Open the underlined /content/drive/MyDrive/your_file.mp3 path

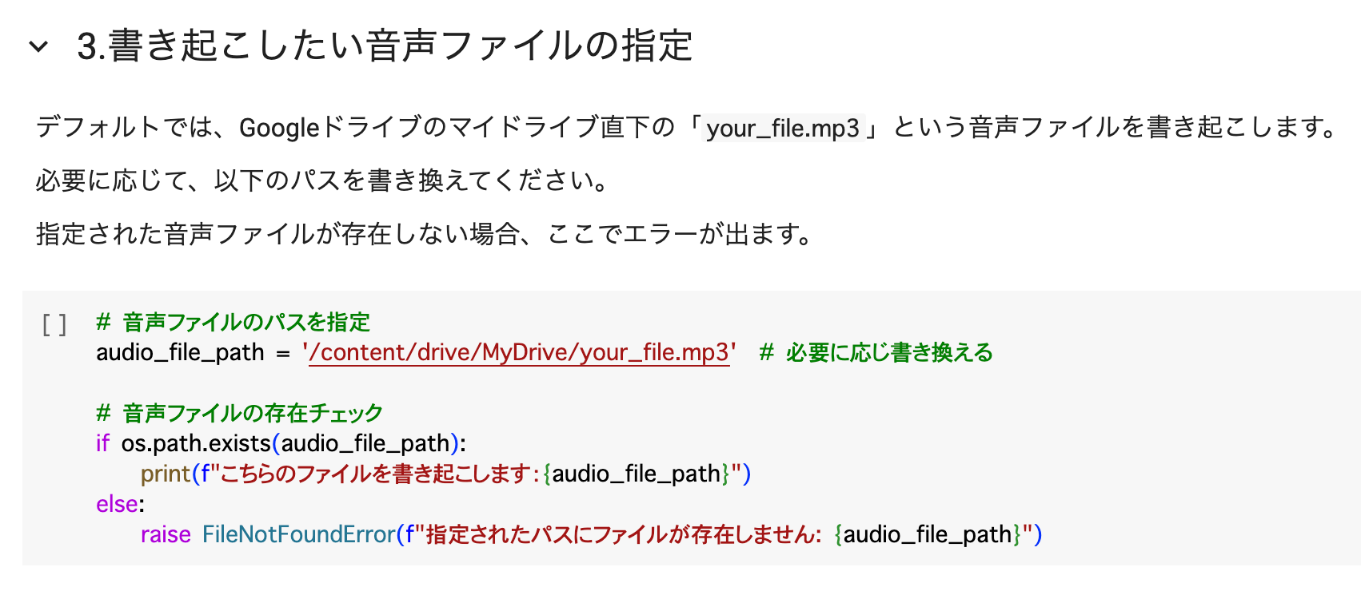click(x=519, y=353)
